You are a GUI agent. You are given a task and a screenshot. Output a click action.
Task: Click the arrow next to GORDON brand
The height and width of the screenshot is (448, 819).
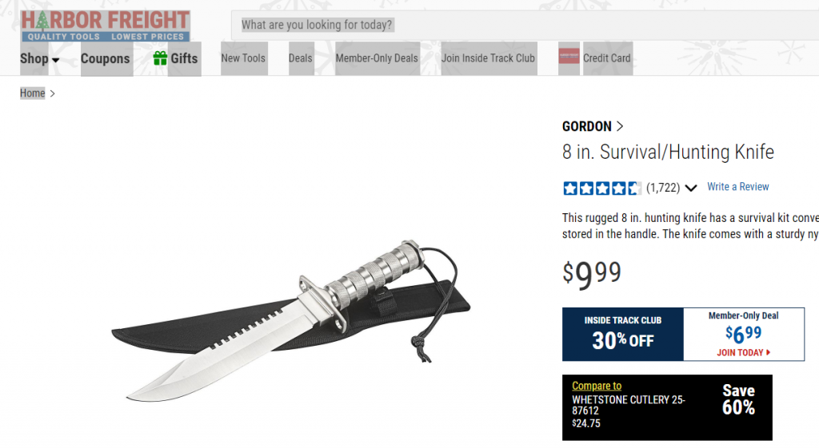pyautogui.click(x=620, y=126)
